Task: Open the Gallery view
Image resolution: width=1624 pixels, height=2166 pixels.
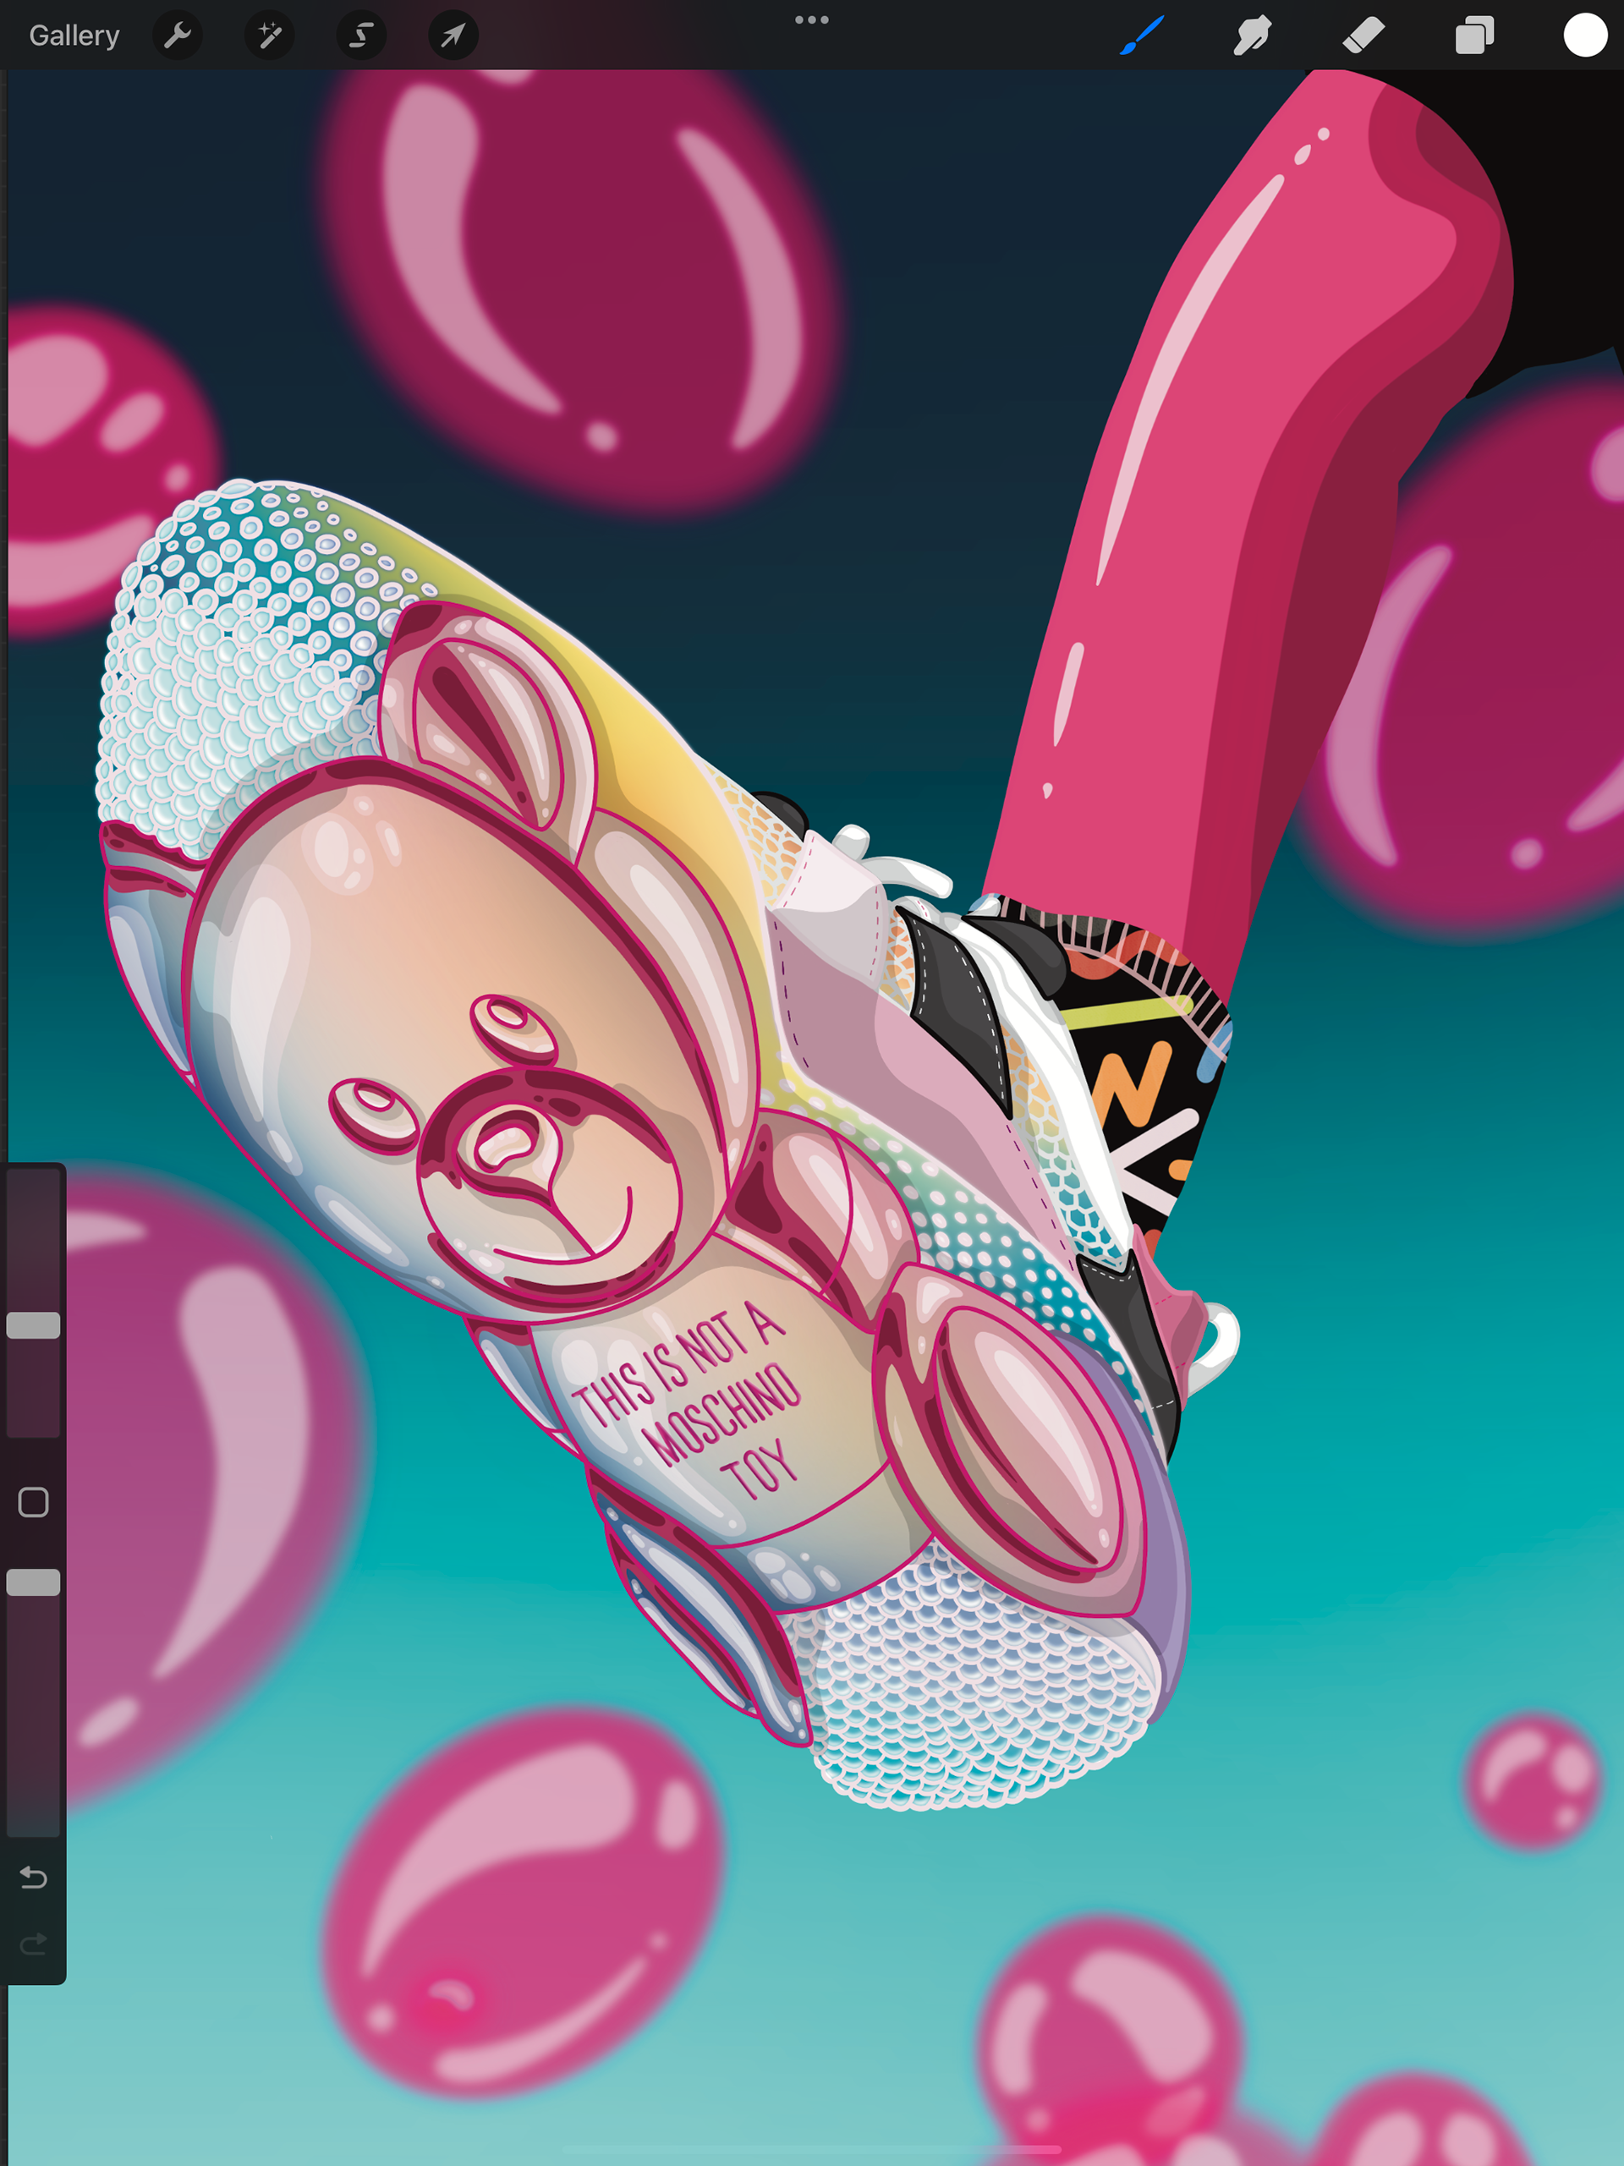Action: click(x=74, y=36)
